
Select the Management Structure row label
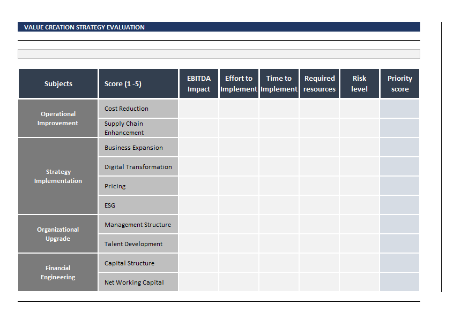(x=138, y=225)
